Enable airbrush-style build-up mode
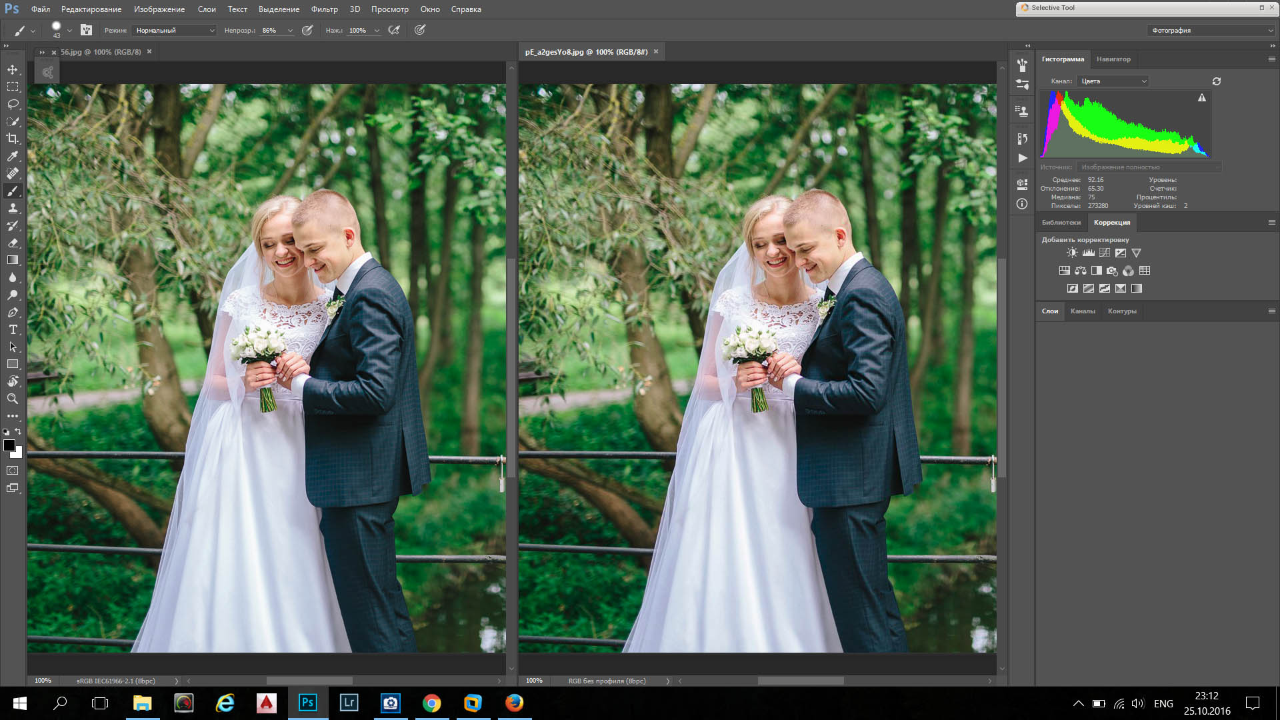 pos(394,30)
